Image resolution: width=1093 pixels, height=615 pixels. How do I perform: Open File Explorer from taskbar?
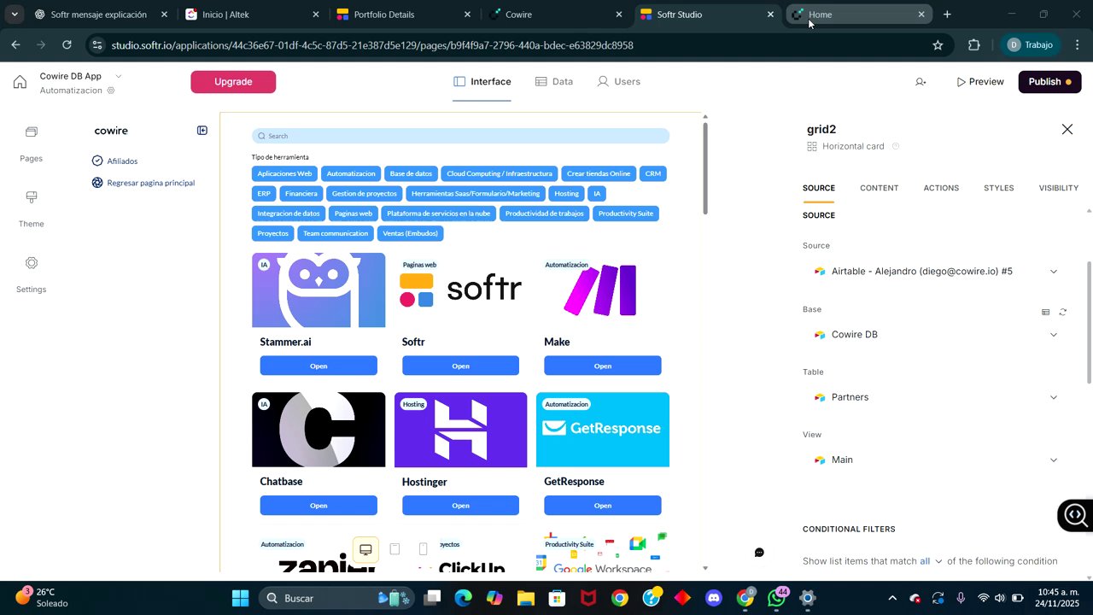(x=525, y=598)
